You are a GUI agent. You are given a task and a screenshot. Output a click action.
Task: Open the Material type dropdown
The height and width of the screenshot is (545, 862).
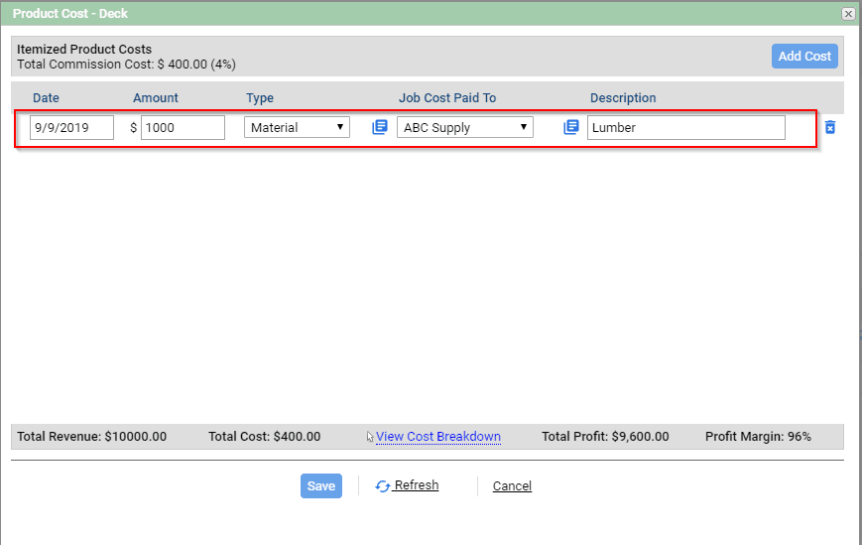click(x=297, y=127)
